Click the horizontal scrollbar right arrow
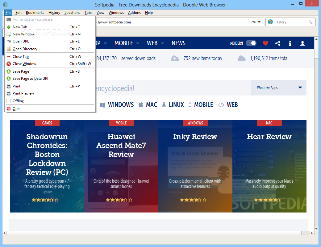This screenshot has width=321, height=247. 312,233
